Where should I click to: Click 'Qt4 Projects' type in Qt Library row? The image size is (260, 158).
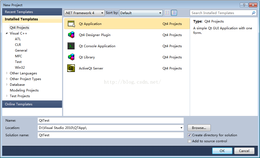coord(172,57)
